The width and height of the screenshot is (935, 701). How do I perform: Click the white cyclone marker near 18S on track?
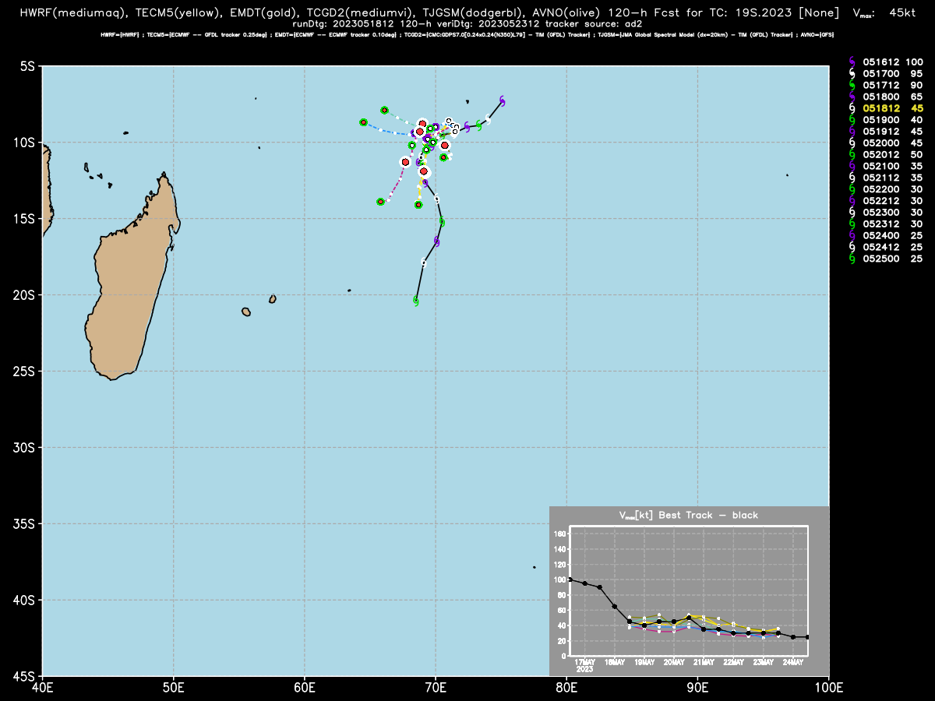(423, 262)
